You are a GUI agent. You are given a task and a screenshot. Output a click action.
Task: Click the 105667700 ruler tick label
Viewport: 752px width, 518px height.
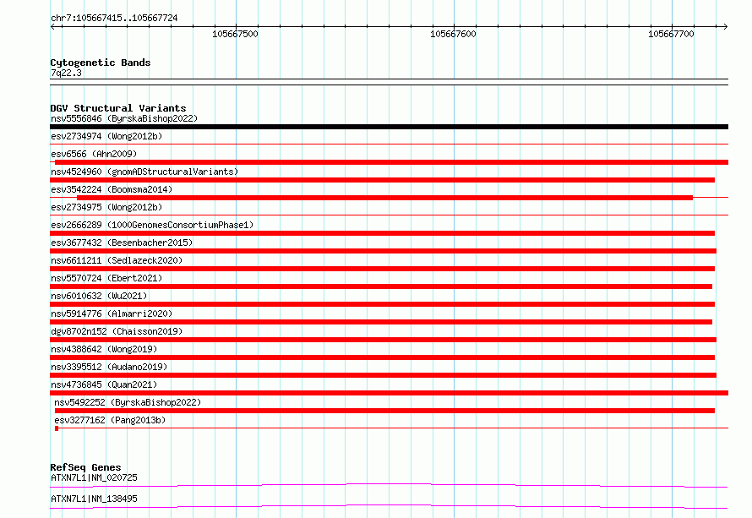point(671,34)
